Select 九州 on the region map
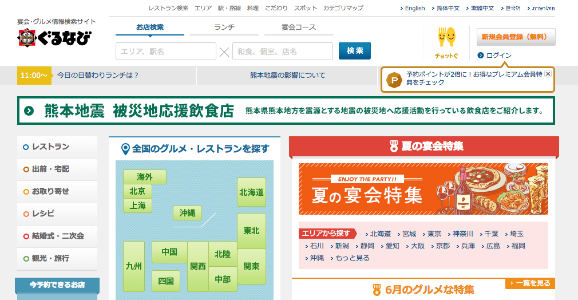Image resolution: width=578 pixels, height=300 pixels. tap(134, 266)
